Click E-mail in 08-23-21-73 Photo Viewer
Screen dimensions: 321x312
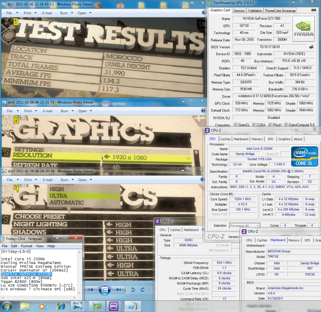point(48,111)
